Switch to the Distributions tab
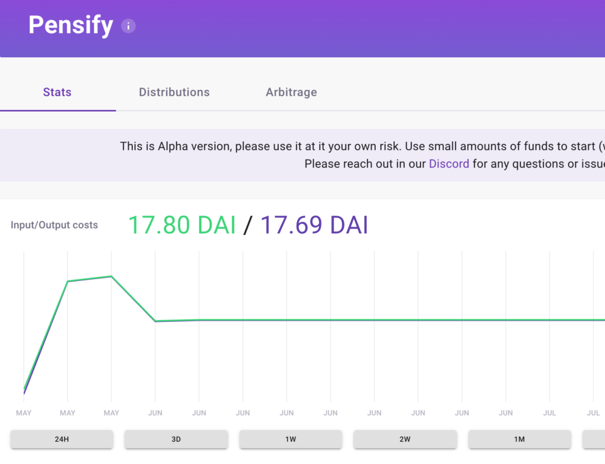The width and height of the screenshot is (605, 464). (x=174, y=92)
